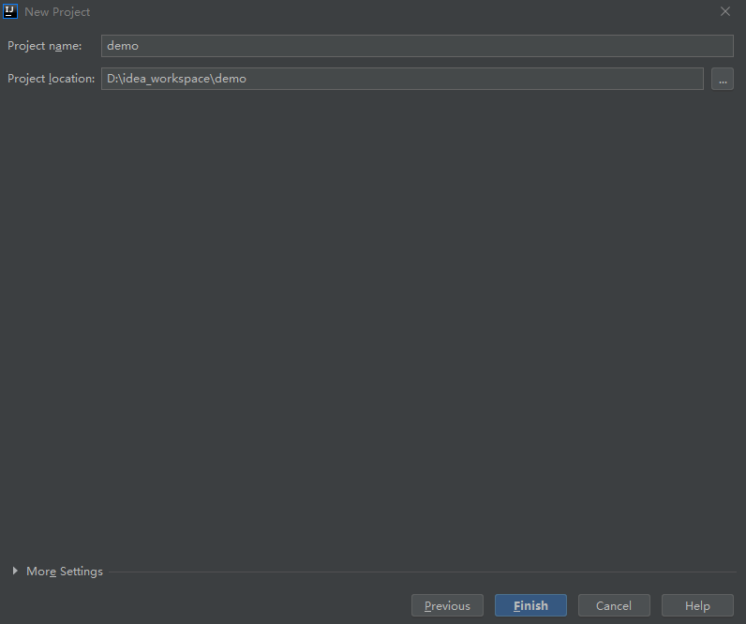Open the browse folder ellipsis button
Screen dimensions: 746x624
[x=723, y=79]
